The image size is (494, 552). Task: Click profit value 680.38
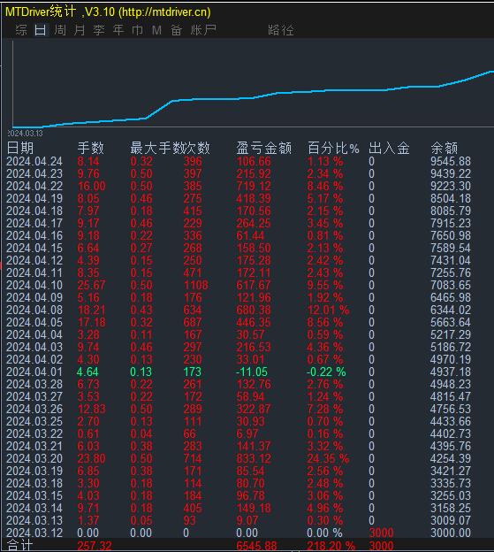coord(254,310)
